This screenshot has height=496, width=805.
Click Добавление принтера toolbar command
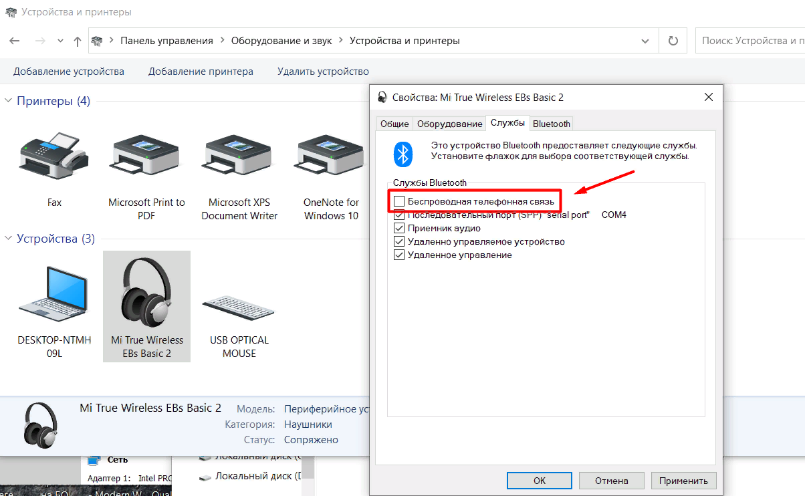[201, 72]
